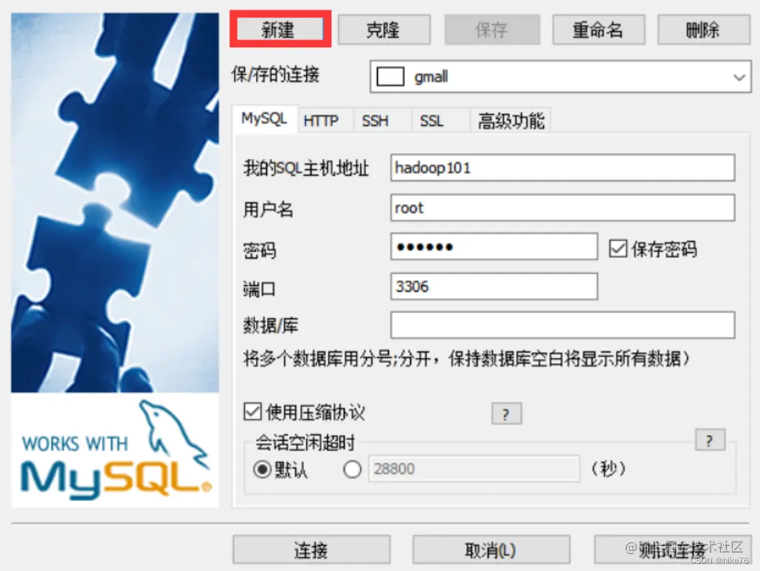
Task: Switch to the HTTP tab
Action: pyautogui.click(x=321, y=121)
